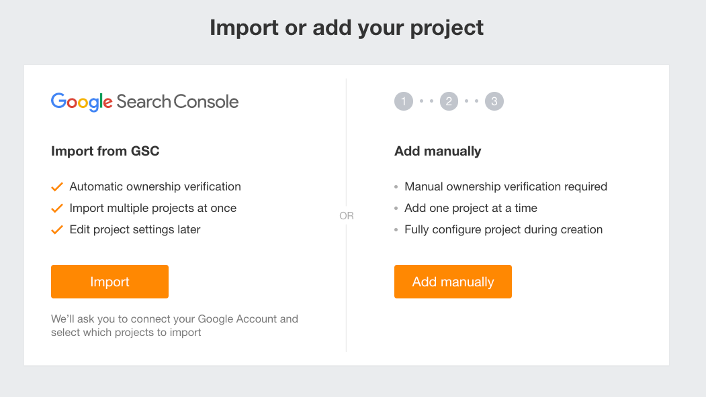
Task: Click the OR divider label
Action: point(347,216)
